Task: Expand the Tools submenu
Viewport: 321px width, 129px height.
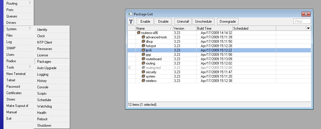Action: 30,67
